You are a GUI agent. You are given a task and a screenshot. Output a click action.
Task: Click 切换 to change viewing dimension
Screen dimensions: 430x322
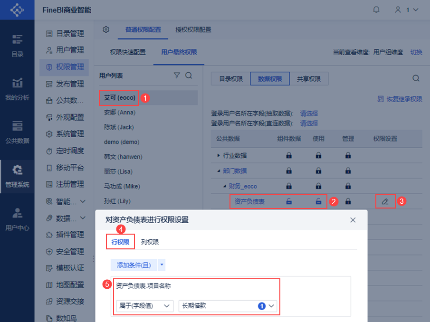pyautogui.click(x=416, y=52)
